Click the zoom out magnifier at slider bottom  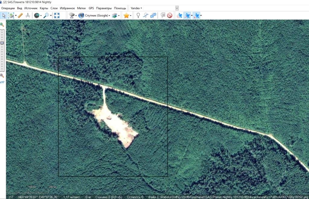coord(2,76)
